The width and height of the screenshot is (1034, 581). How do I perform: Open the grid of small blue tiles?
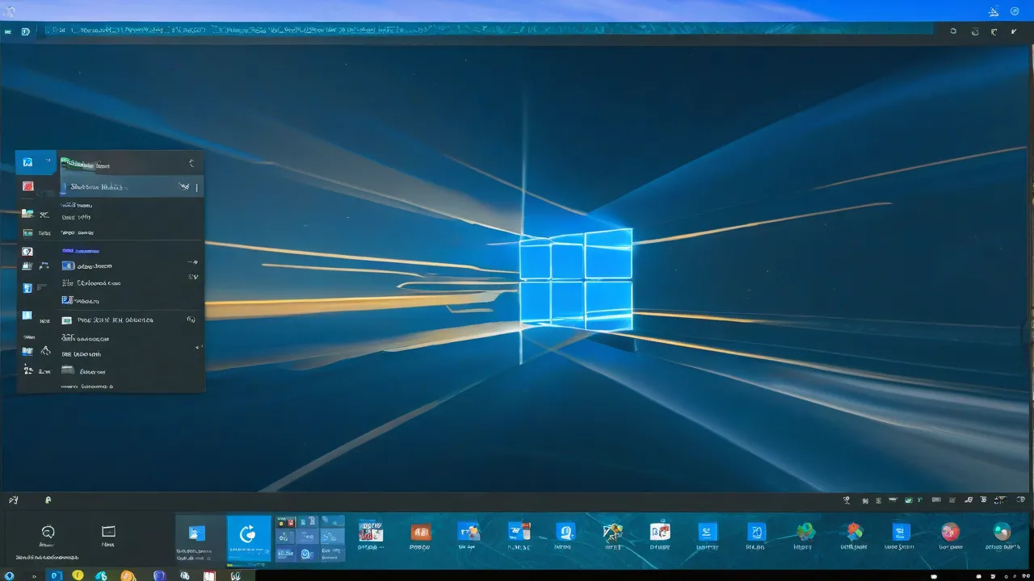tap(310, 538)
